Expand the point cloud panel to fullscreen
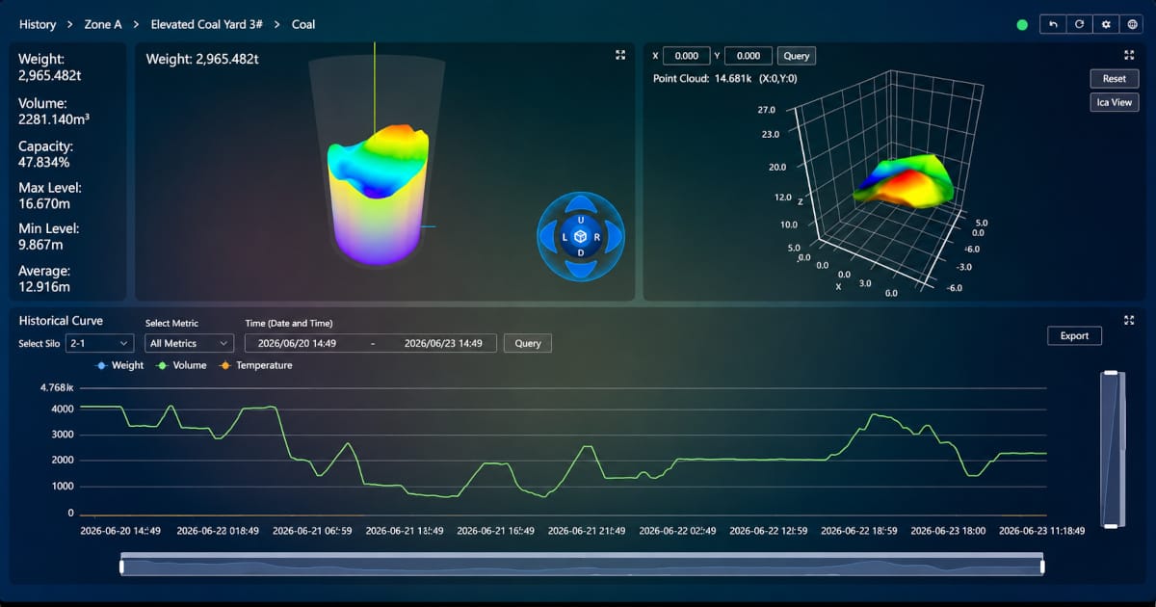 (1129, 56)
